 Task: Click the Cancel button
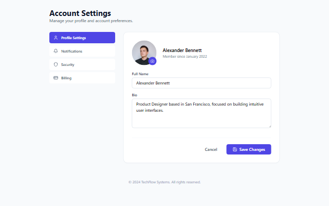211,149
